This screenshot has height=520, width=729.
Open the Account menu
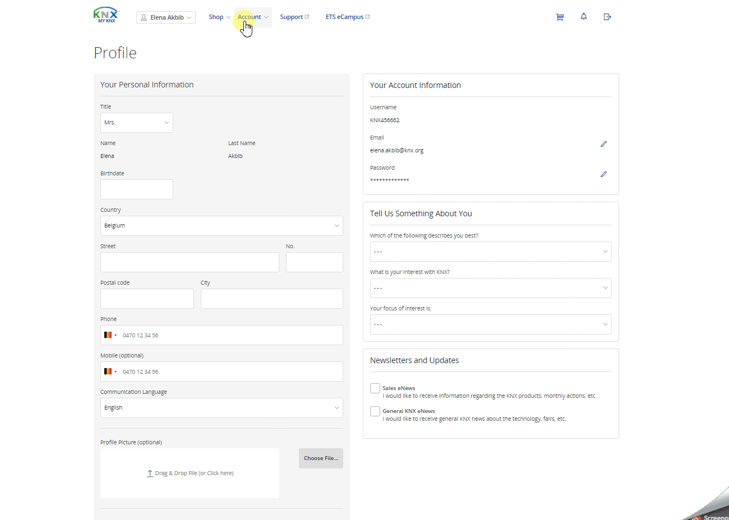click(x=253, y=17)
